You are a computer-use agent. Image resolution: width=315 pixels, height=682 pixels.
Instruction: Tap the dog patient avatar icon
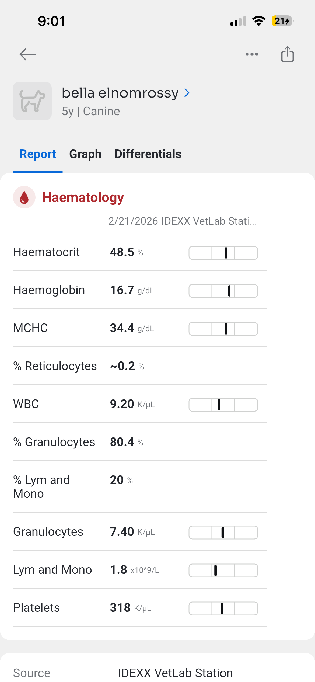[32, 101]
